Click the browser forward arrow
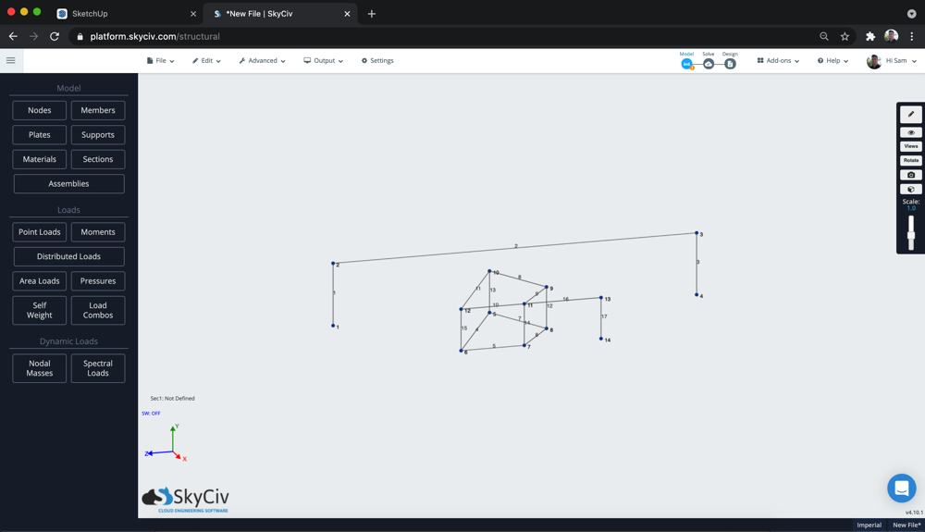The height and width of the screenshot is (532, 925). click(33, 37)
